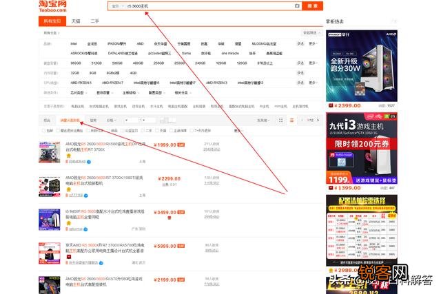Go to previous results page arrow
Viewport: 441px width, 294px height.
click(302, 120)
